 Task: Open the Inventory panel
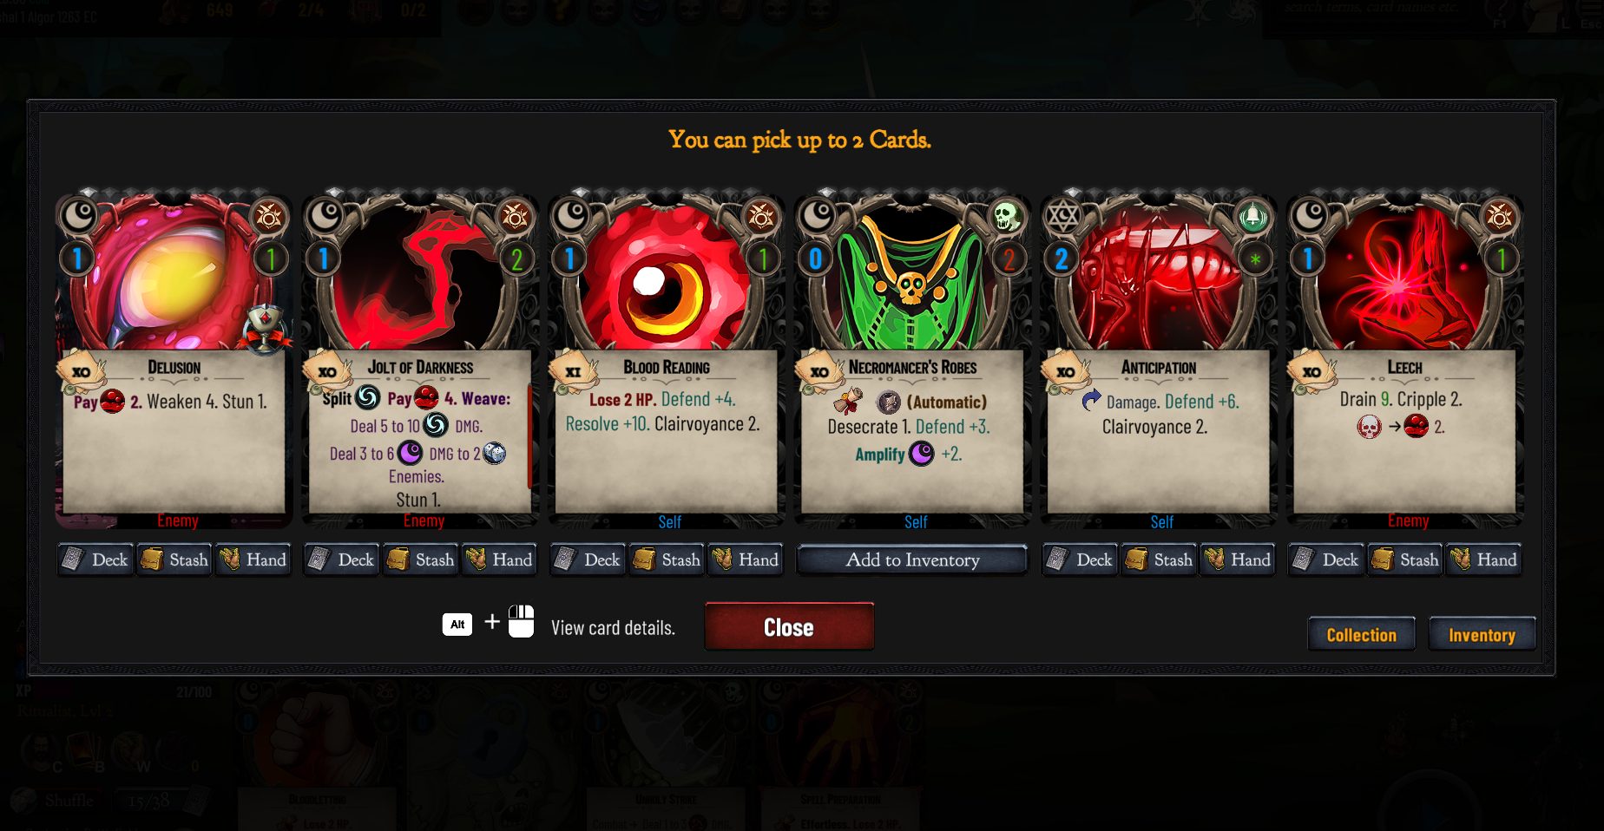coord(1482,634)
